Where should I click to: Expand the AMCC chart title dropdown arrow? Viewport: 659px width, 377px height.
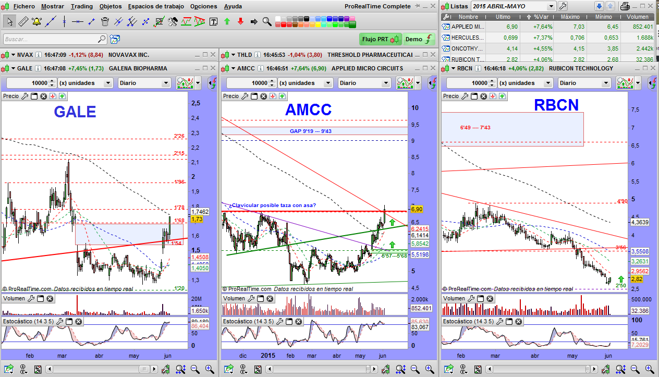tap(233, 68)
